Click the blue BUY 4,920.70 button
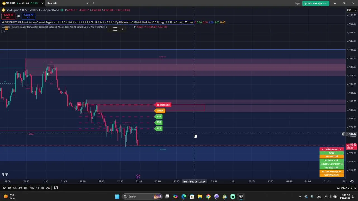This screenshot has width=358, height=201. click(28, 16)
